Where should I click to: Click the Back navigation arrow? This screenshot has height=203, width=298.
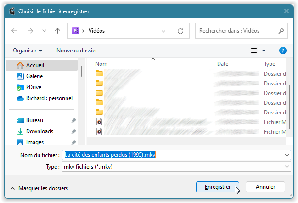click(x=14, y=31)
